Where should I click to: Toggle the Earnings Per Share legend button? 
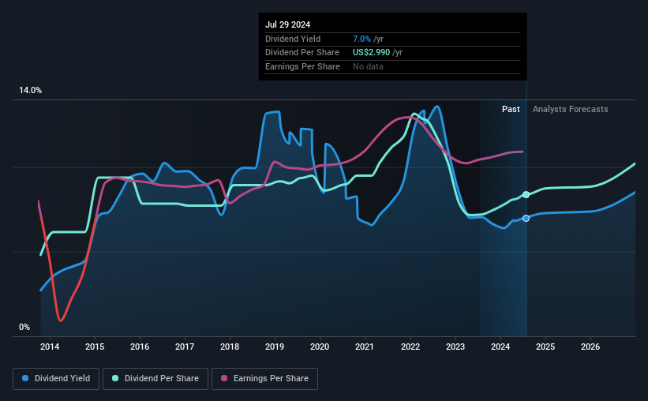(x=264, y=379)
